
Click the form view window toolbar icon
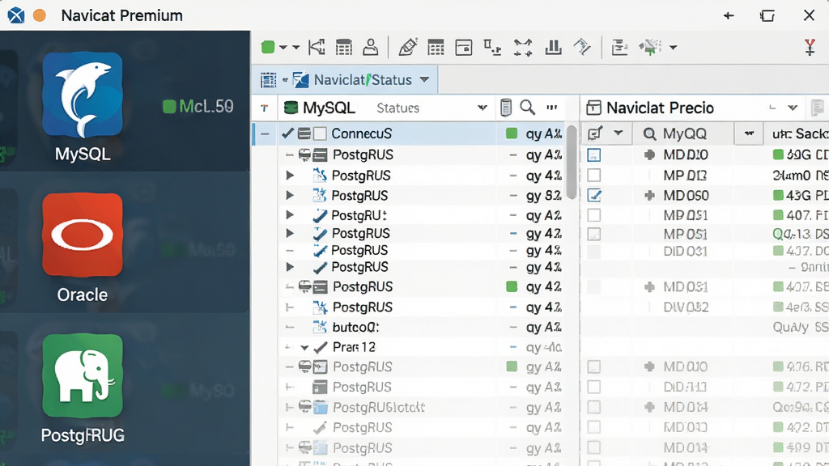point(464,48)
